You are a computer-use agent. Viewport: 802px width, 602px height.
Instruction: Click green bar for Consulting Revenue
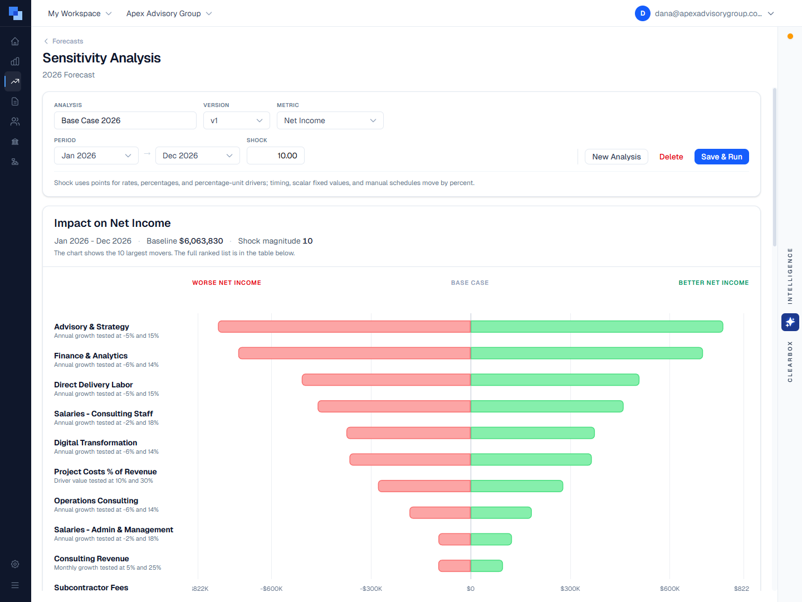(491, 539)
